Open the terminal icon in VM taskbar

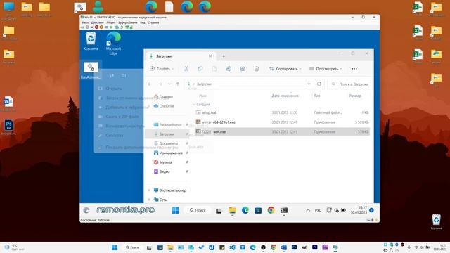pos(284,210)
